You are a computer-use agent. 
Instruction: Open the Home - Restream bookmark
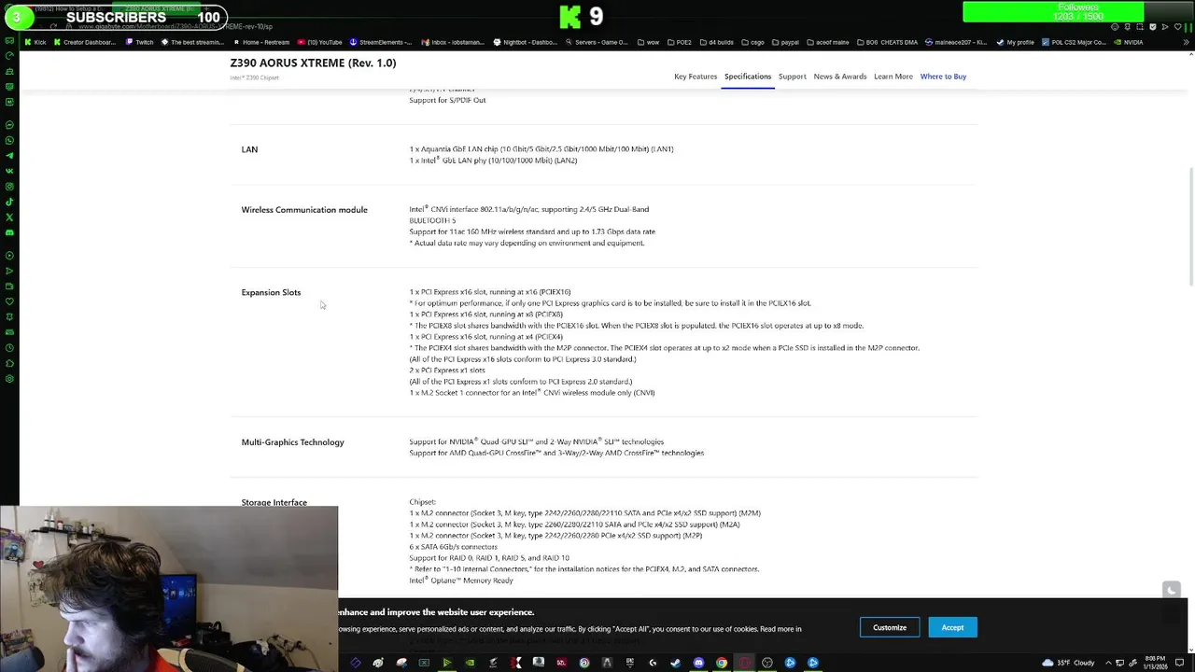[x=261, y=42]
